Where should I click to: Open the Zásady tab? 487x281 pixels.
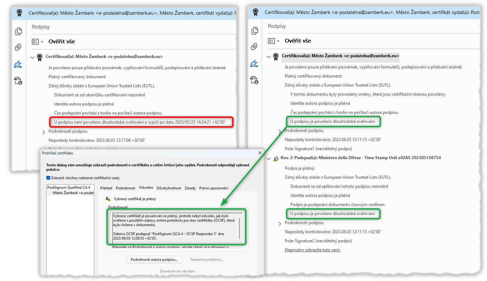(190, 188)
